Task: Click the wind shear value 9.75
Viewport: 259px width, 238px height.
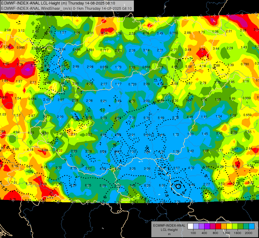Action: pyautogui.click(x=13, y=199)
